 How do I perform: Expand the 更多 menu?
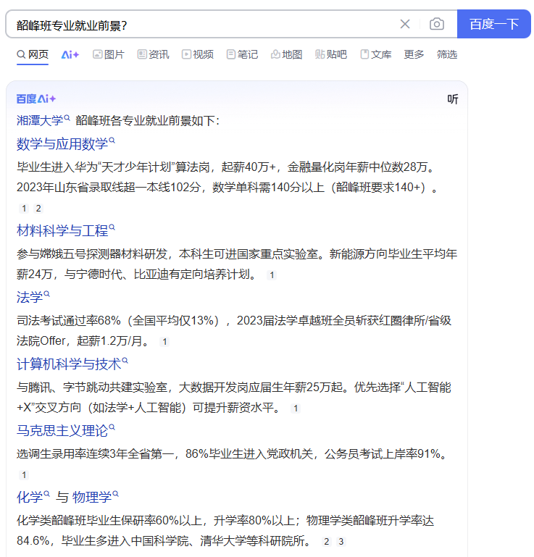(414, 54)
